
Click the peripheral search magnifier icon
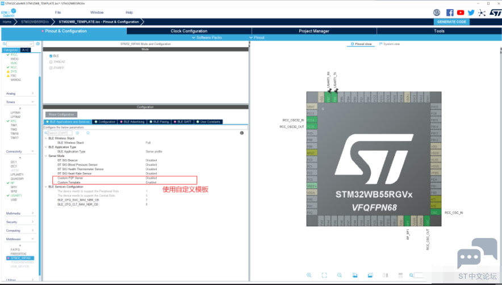pos(5,44)
